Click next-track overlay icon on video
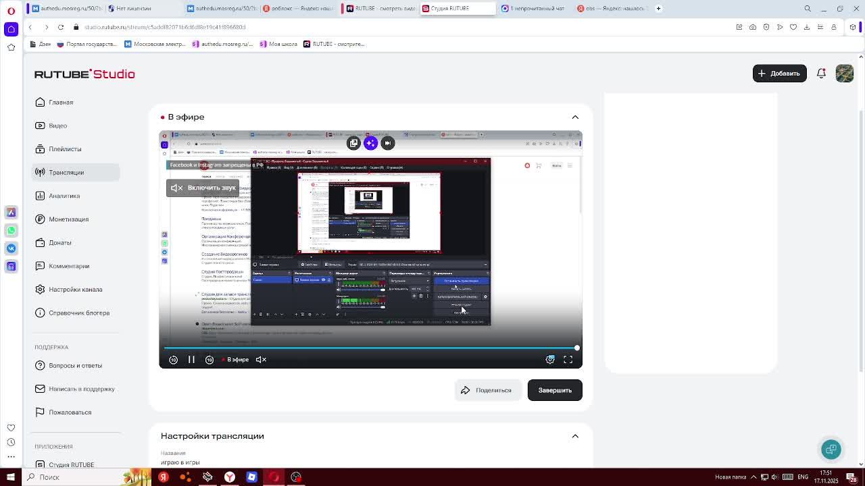 [387, 143]
